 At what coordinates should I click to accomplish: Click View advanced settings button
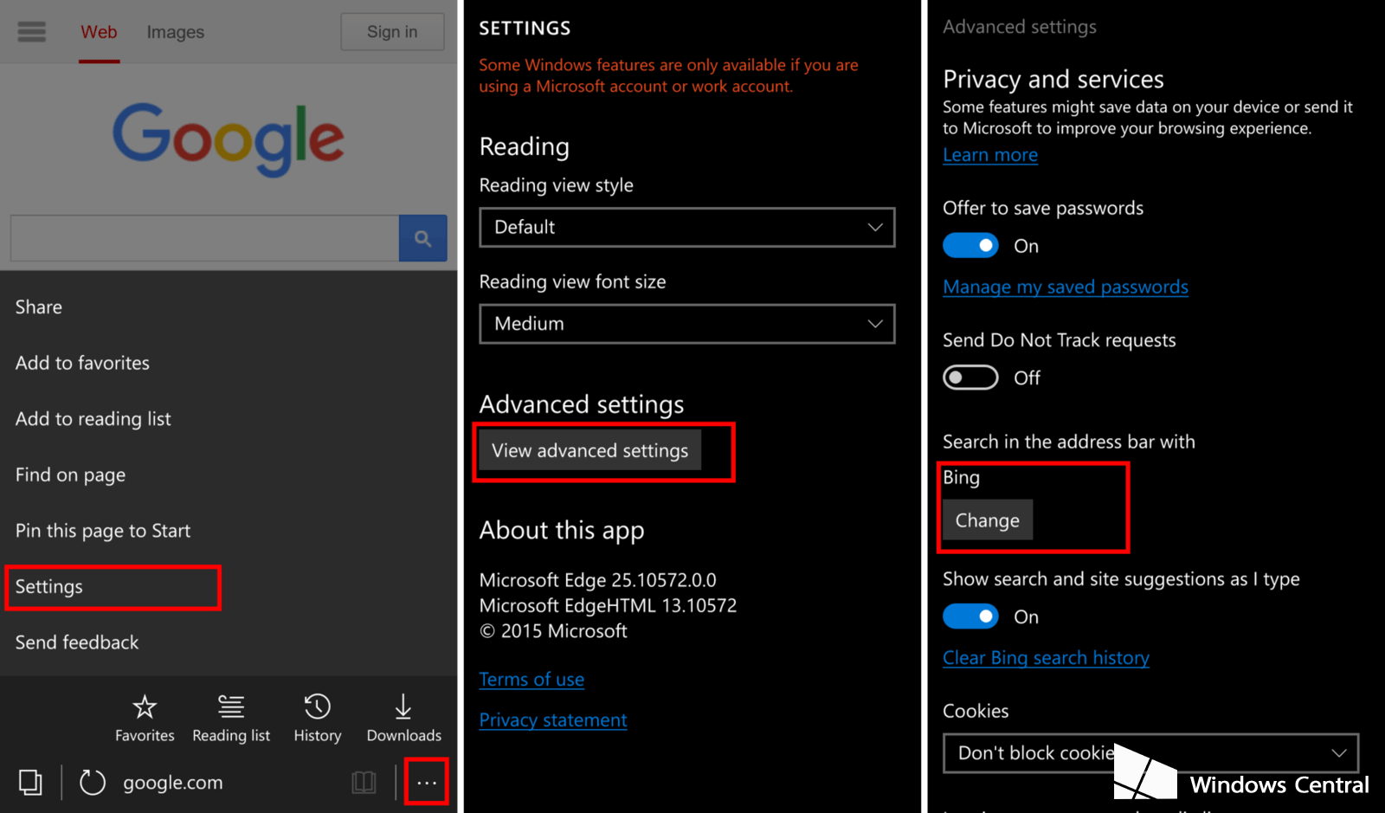590,450
